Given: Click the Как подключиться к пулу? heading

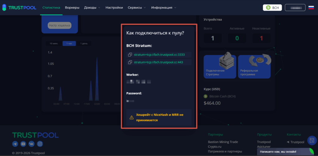Looking at the screenshot, I should coord(155,33).
